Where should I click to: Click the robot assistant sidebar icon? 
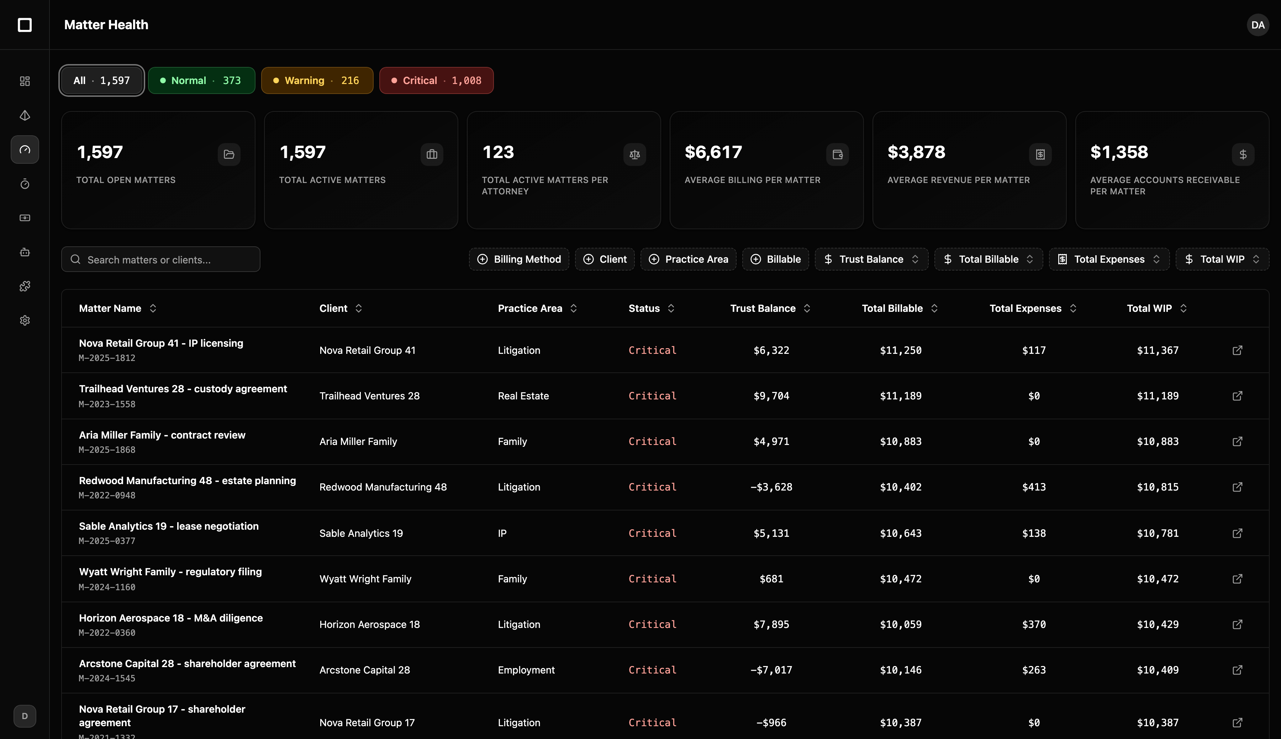pyautogui.click(x=25, y=252)
